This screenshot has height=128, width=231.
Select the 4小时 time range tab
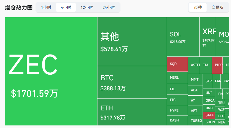[66, 7]
